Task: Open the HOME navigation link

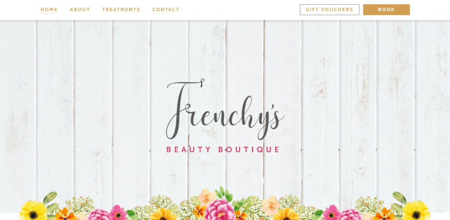Action: [49, 10]
